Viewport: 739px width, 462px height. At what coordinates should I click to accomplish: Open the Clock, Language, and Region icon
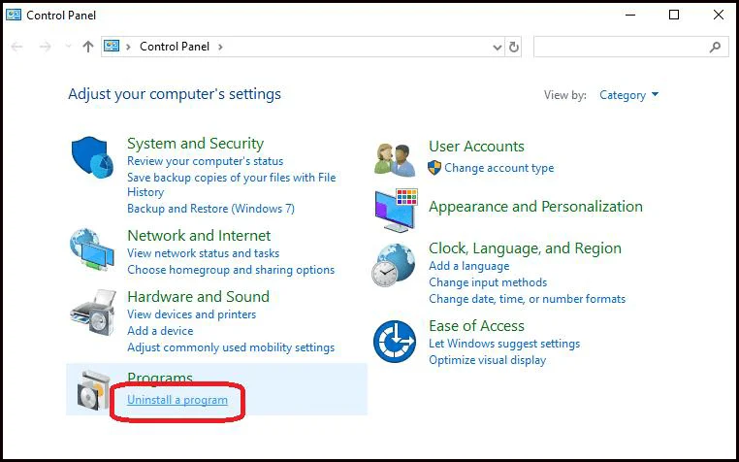coord(394,266)
